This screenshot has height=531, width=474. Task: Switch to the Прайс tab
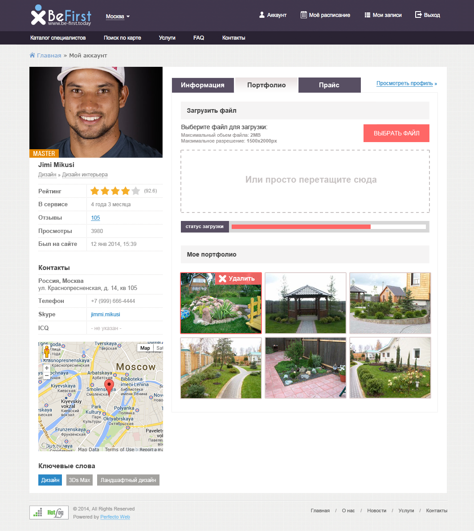pyautogui.click(x=329, y=85)
